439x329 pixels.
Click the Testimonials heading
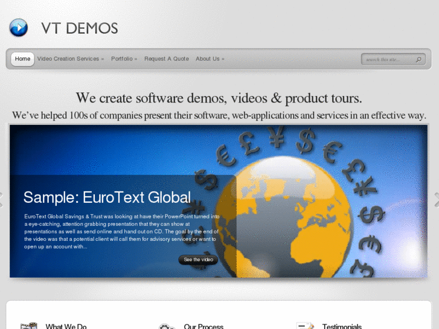point(342,327)
